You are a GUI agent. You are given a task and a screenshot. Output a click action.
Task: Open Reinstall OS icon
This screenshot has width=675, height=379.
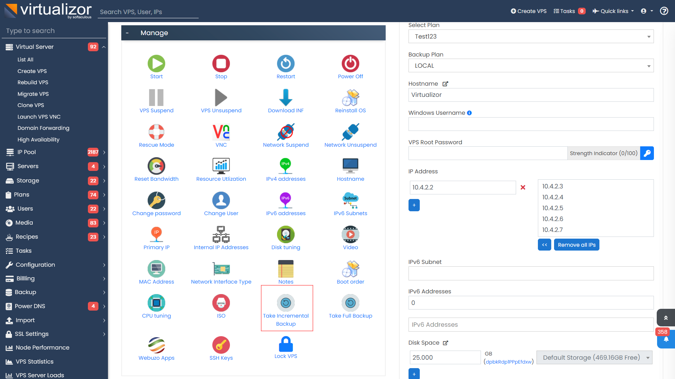[x=351, y=98]
